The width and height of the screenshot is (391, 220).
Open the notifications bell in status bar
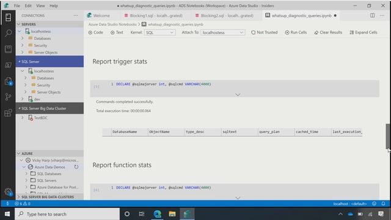(383, 204)
